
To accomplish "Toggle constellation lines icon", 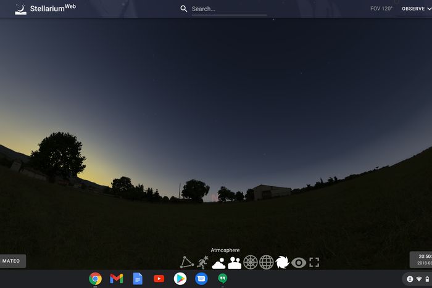I will (x=186, y=262).
